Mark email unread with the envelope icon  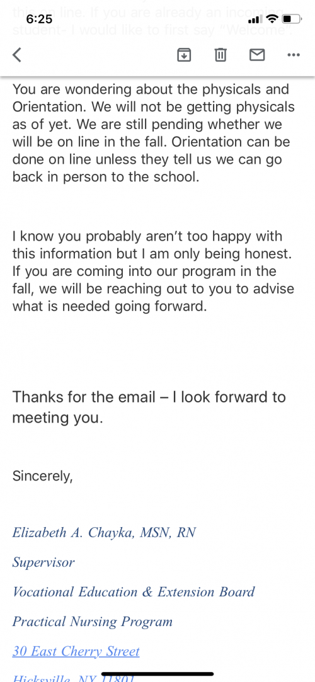(257, 55)
